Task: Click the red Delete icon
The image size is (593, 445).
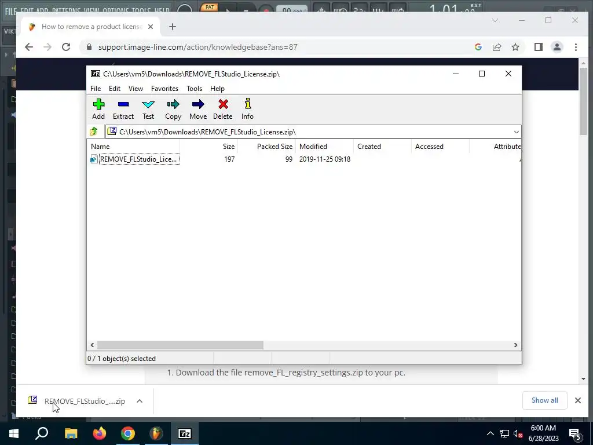Action: [223, 109]
